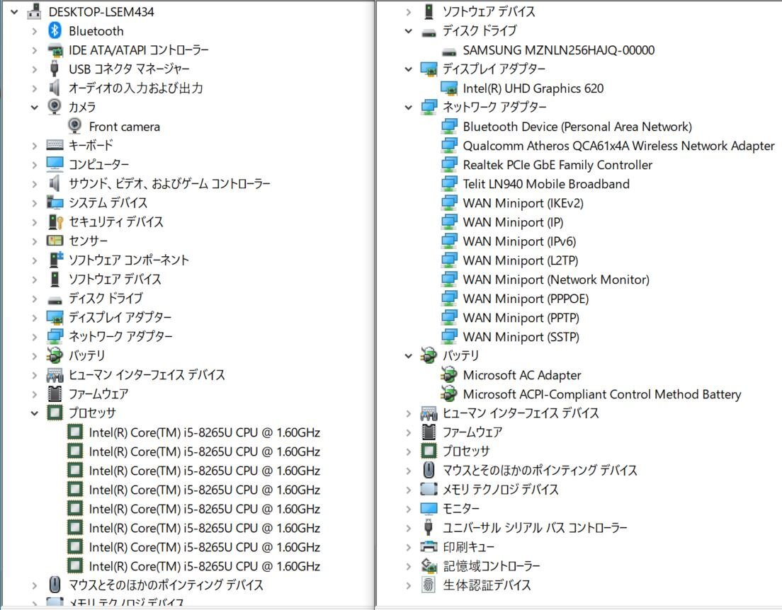Click the Front camera webcam icon
Image resolution: width=782 pixels, height=610 pixels.
(75, 127)
